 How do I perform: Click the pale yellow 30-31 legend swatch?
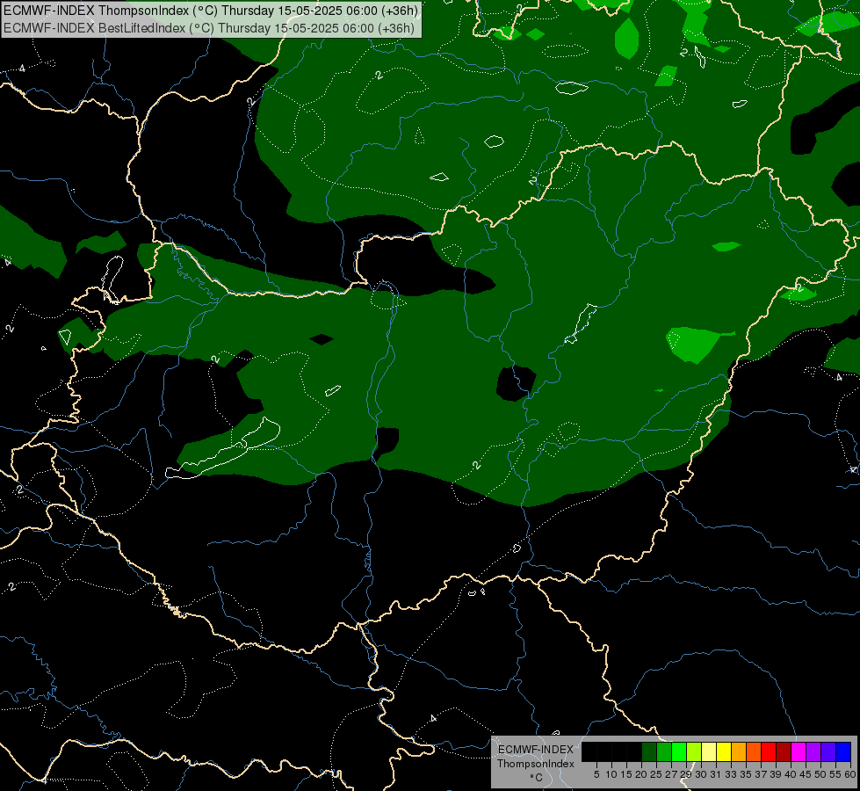(x=709, y=751)
